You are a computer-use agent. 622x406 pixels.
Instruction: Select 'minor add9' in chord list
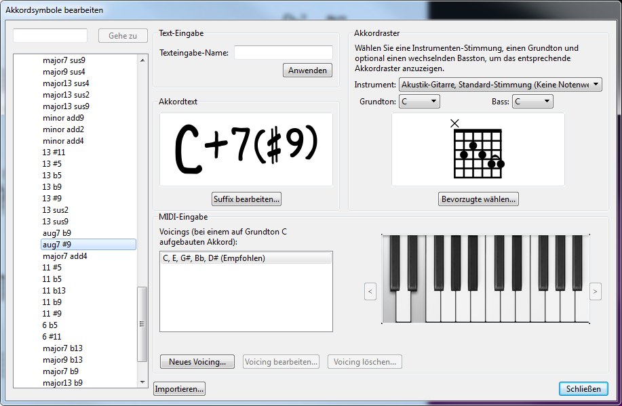(x=64, y=118)
